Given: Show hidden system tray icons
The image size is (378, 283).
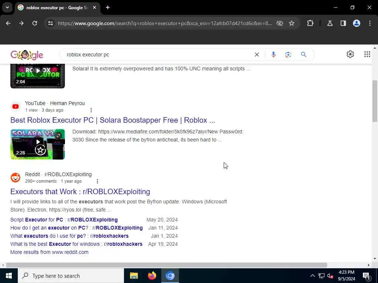Looking at the screenshot, I should (312, 276).
